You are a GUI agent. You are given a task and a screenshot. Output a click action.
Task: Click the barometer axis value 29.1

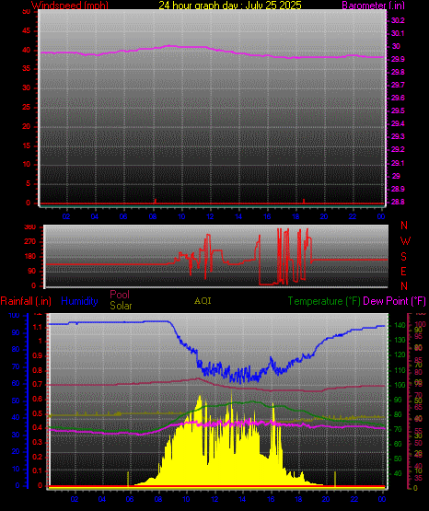398,163
